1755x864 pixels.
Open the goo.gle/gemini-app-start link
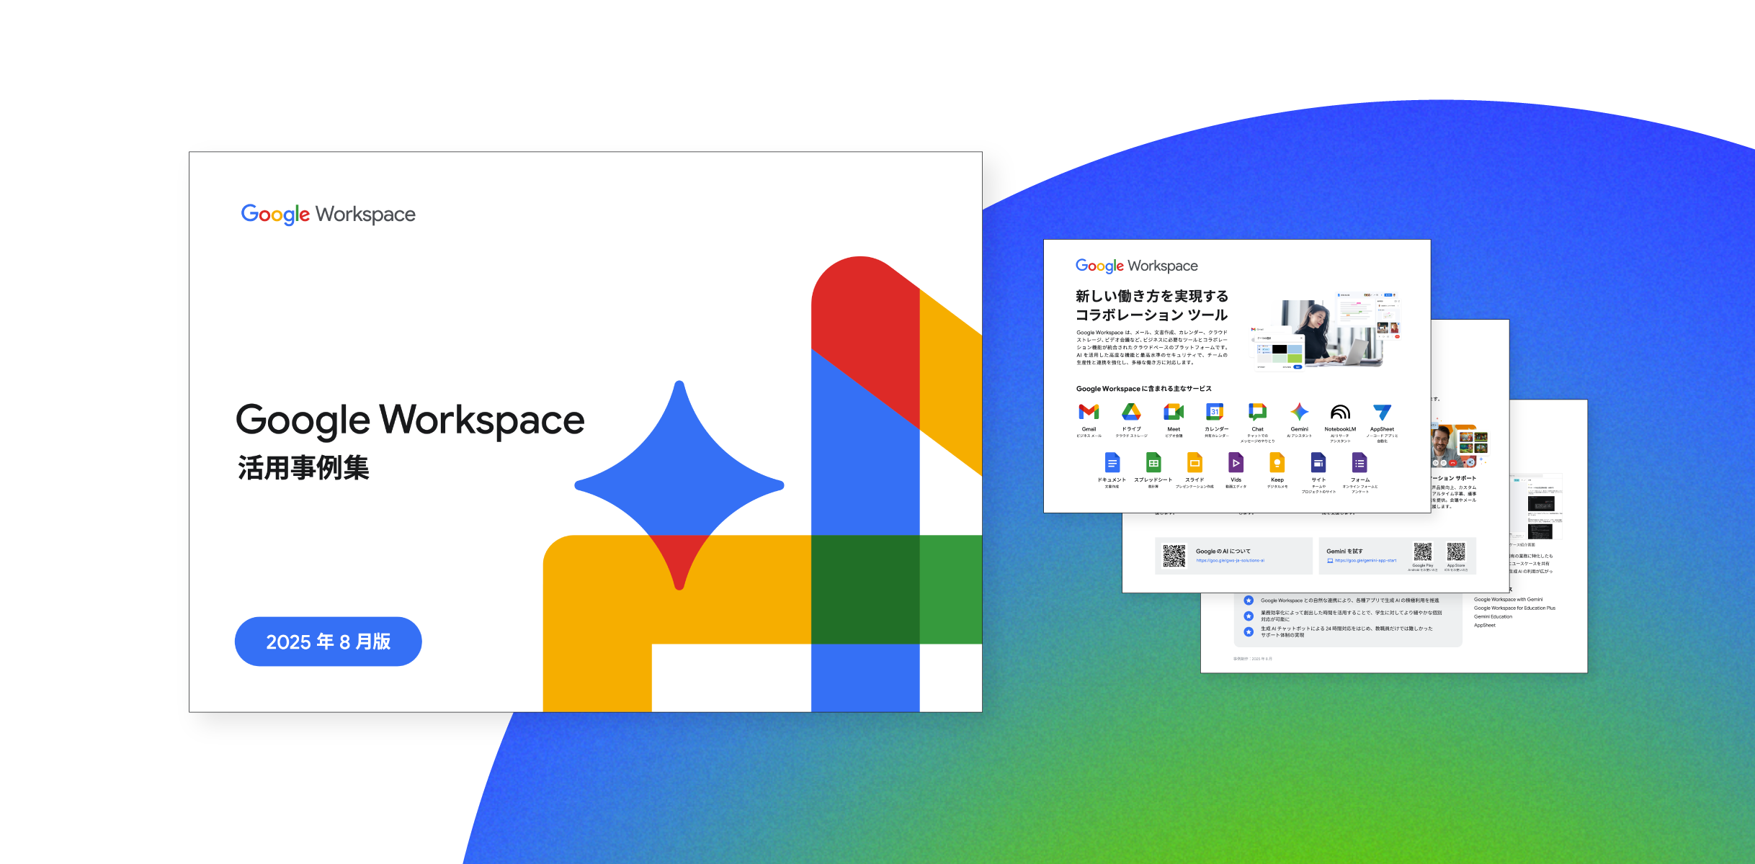(x=1366, y=561)
